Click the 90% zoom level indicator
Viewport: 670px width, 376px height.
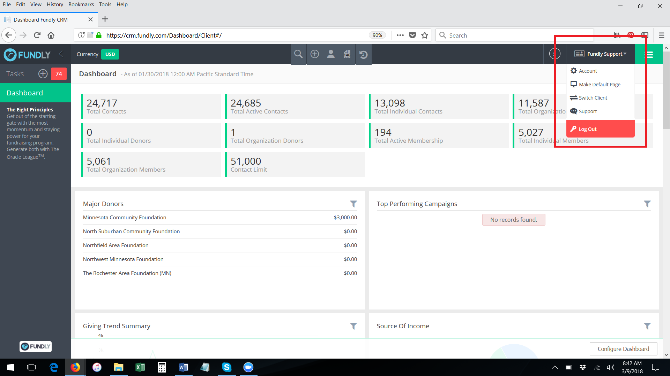[x=377, y=35]
